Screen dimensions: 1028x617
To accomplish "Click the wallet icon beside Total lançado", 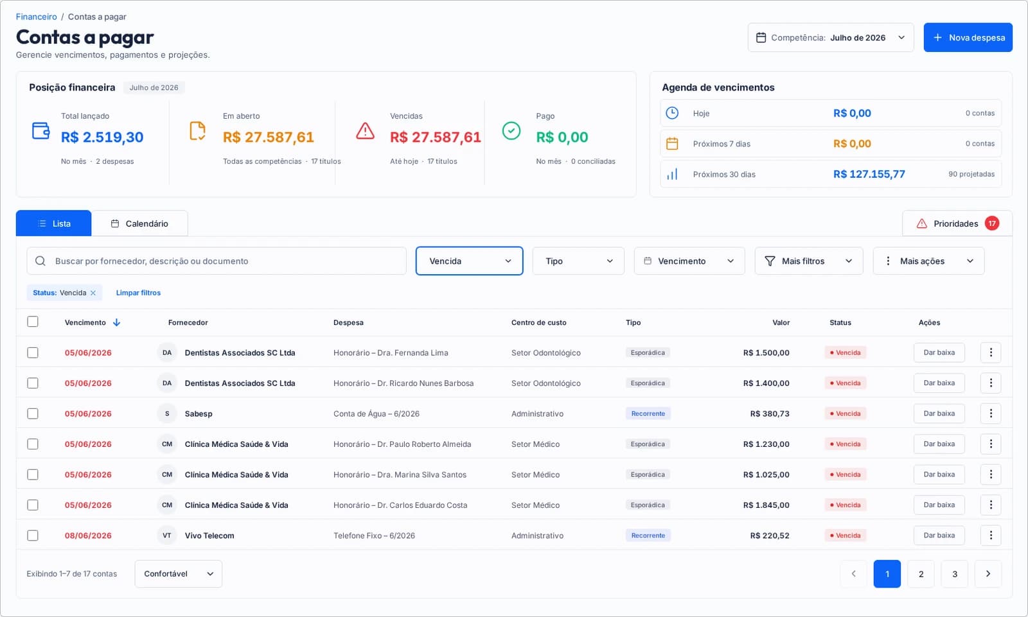I will (41, 131).
